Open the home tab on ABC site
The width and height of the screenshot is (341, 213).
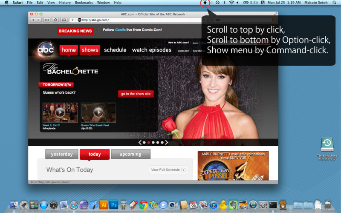(x=69, y=50)
